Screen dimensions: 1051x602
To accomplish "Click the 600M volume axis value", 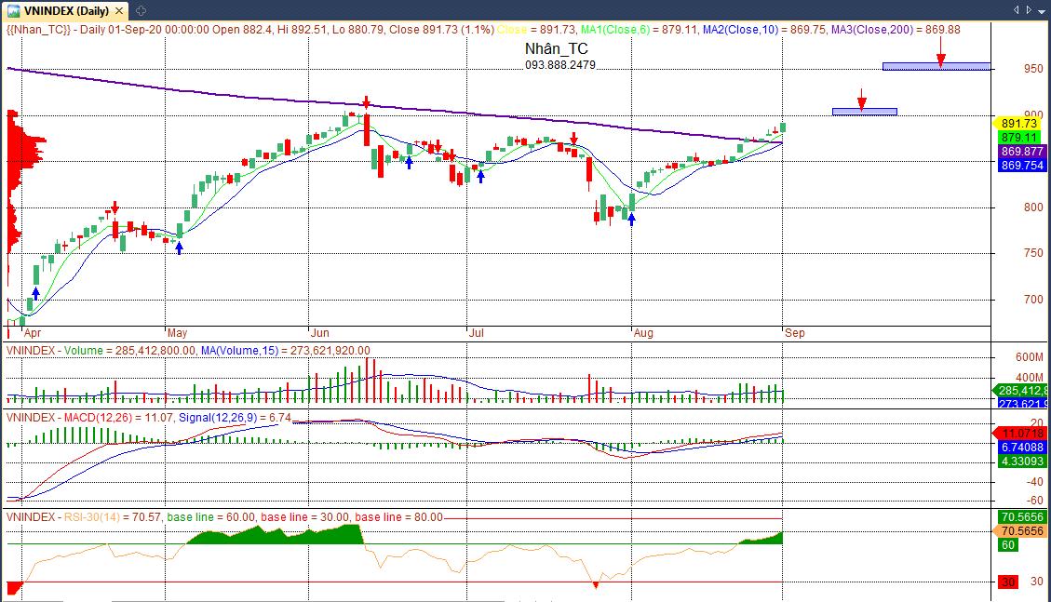I will 1029,357.
